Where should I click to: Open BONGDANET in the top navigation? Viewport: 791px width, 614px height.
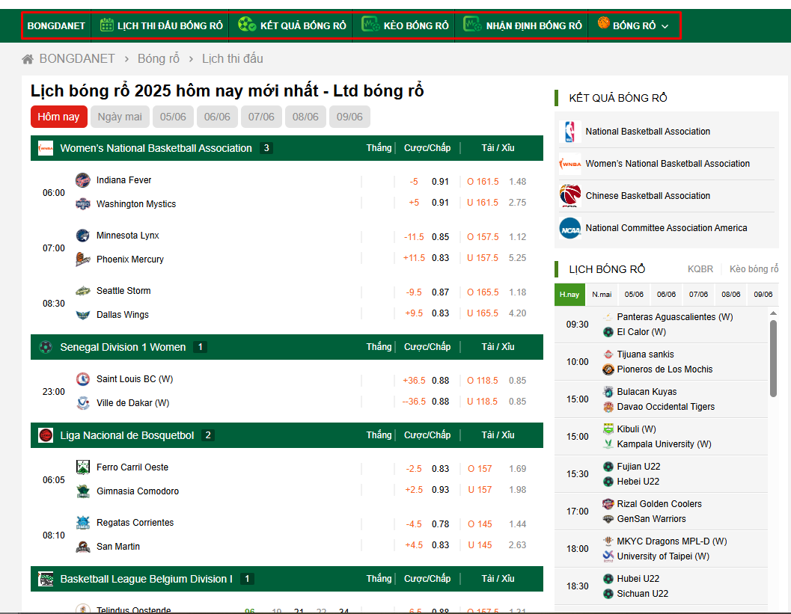pos(56,25)
